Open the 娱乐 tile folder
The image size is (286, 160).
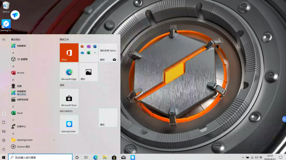coord(108,118)
